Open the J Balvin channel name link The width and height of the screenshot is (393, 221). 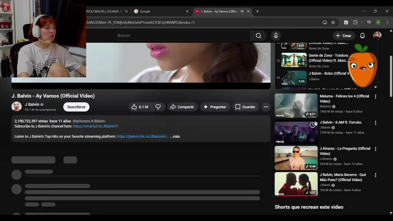coord(32,104)
